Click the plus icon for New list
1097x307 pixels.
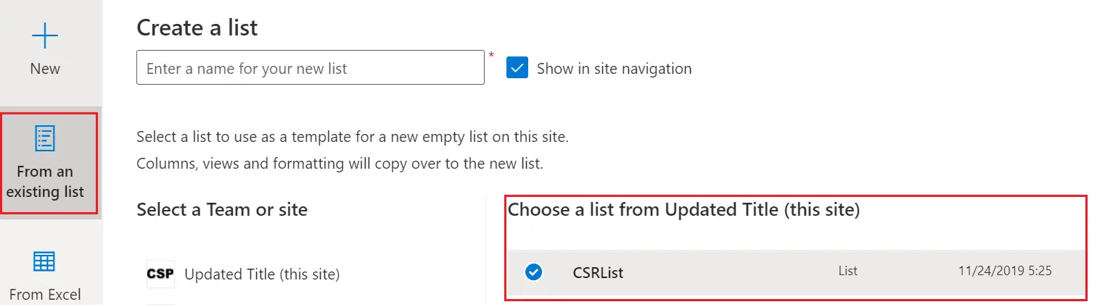[x=45, y=35]
